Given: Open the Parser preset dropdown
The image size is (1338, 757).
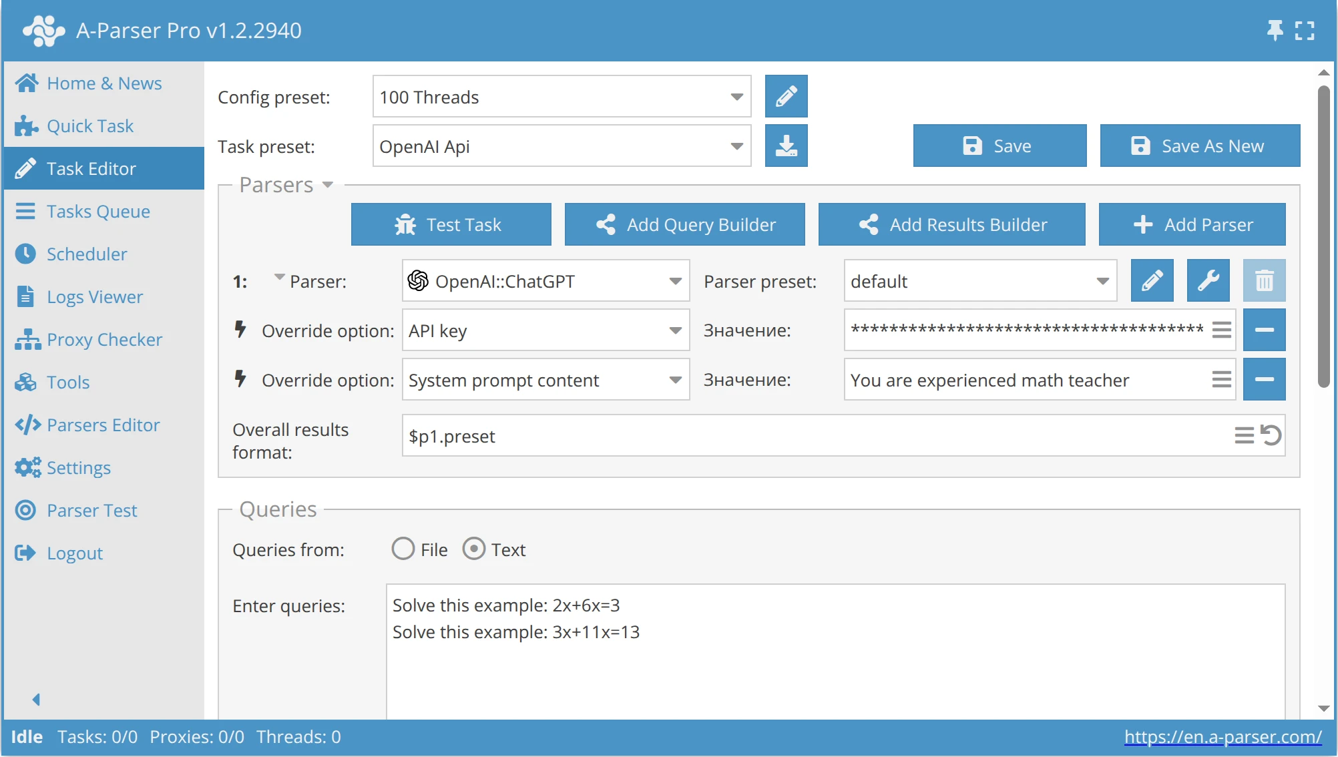Looking at the screenshot, I should coord(1103,280).
